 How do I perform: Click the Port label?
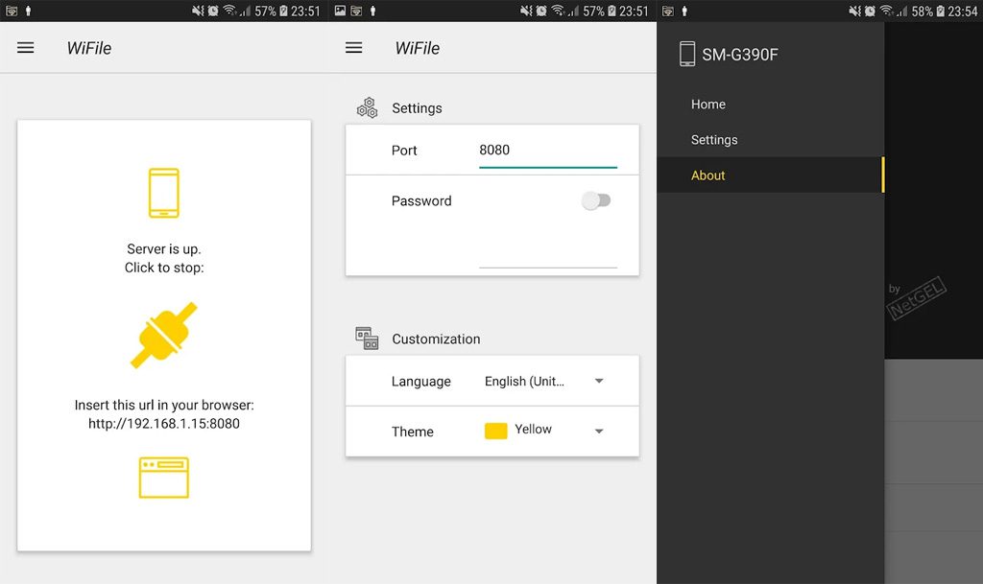pyautogui.click(x=404, y=151)
